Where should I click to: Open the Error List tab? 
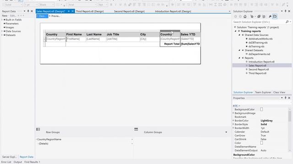[6, 162]
